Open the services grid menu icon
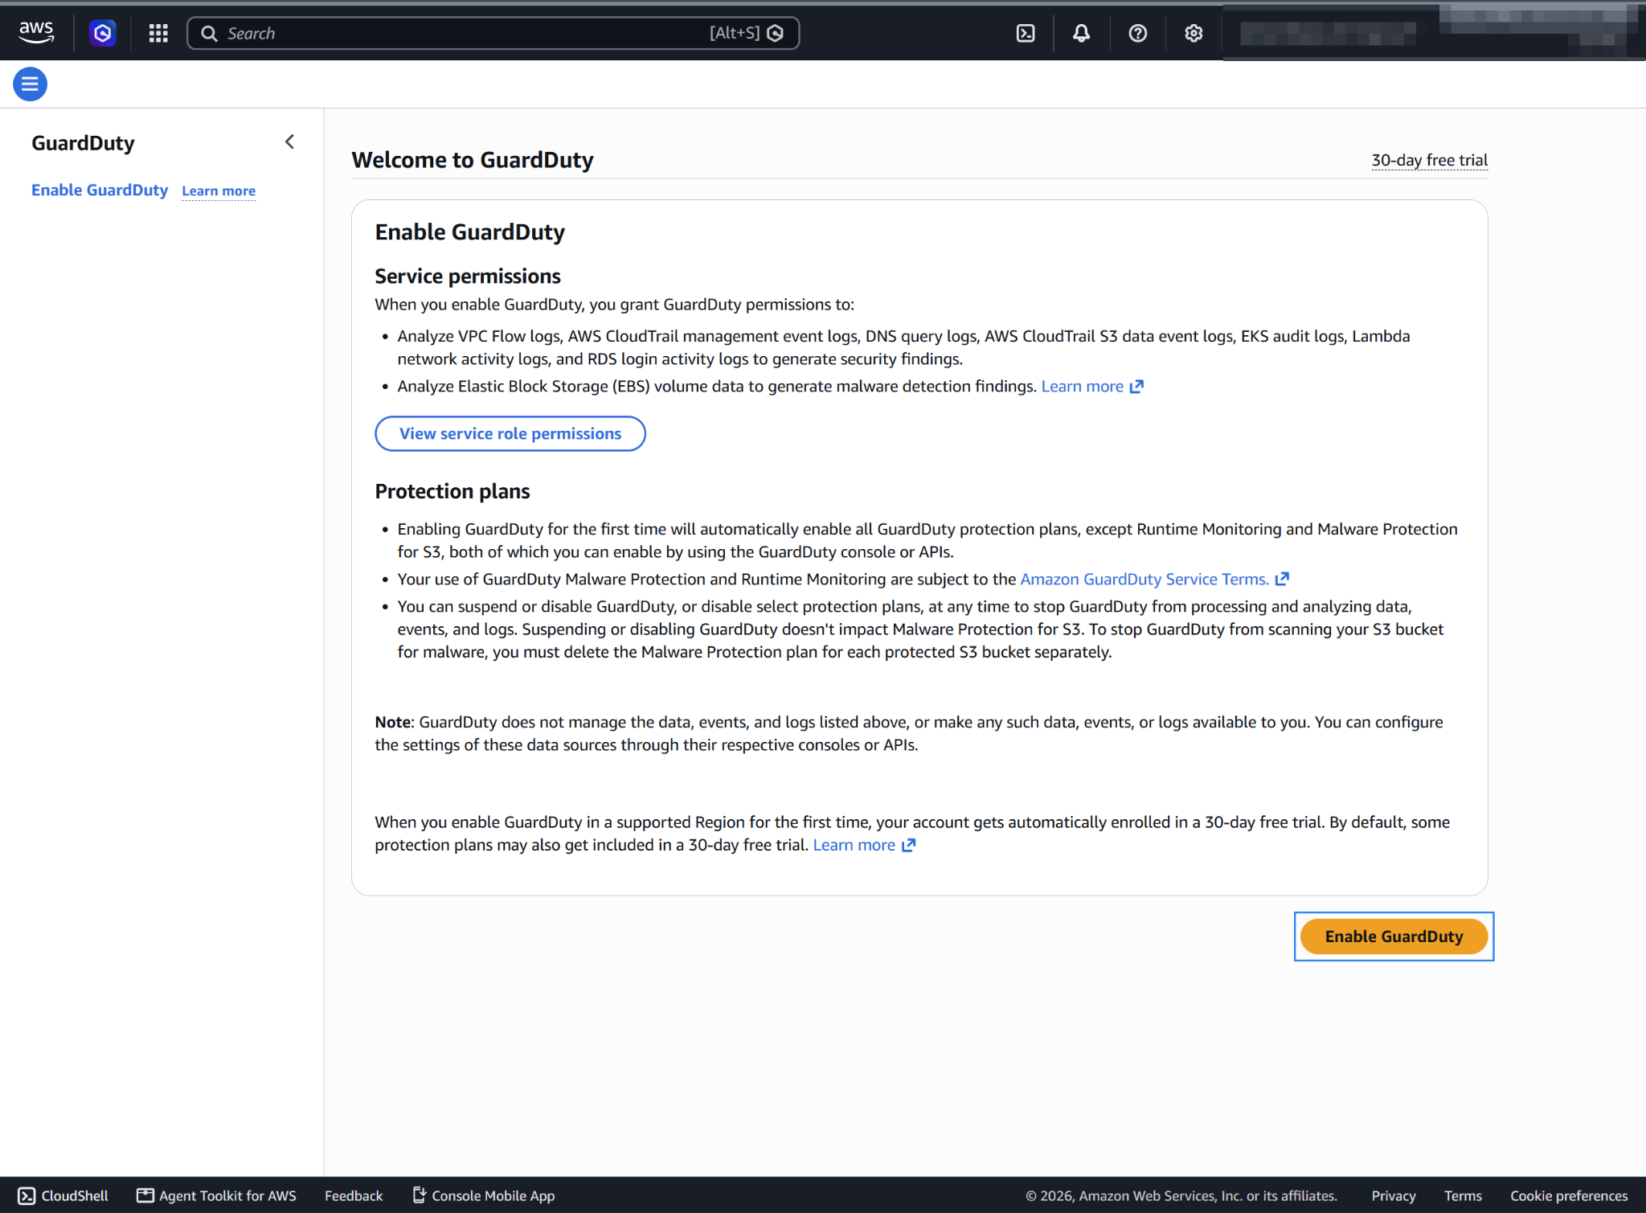The width and height of the screenshot is (1646, 1213). click(x=158, y=33)
